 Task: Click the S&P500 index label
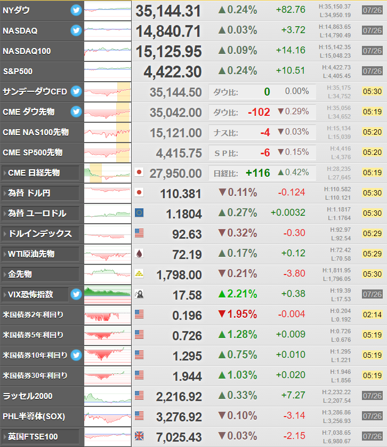pyautogui.click(x=18, y=72)
